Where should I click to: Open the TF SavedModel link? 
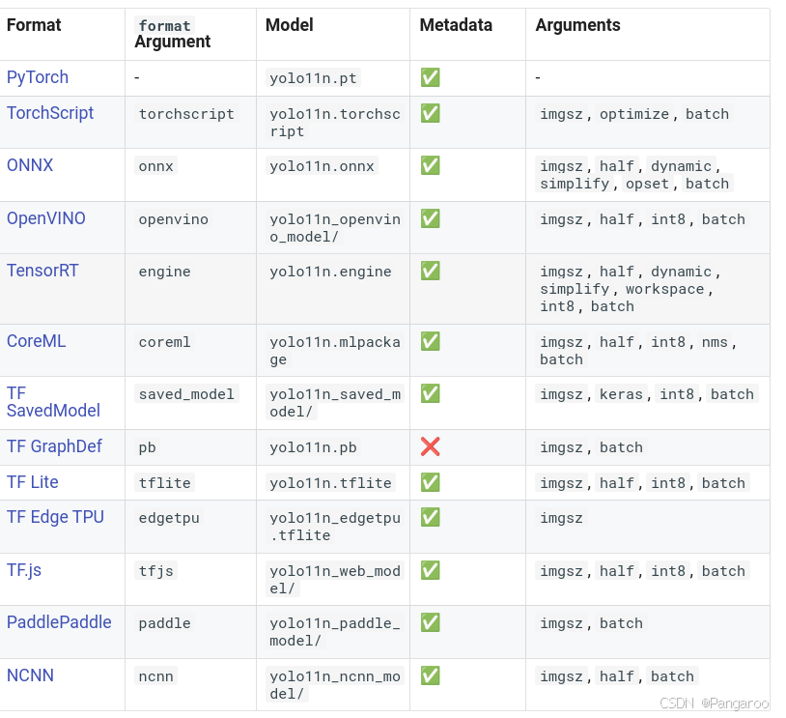[53, 402]
